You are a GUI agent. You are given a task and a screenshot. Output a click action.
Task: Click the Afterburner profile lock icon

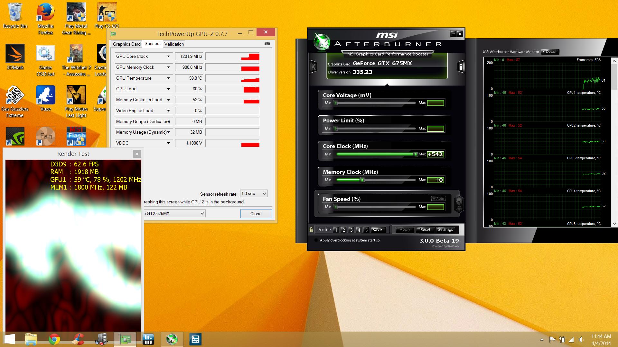311,229
